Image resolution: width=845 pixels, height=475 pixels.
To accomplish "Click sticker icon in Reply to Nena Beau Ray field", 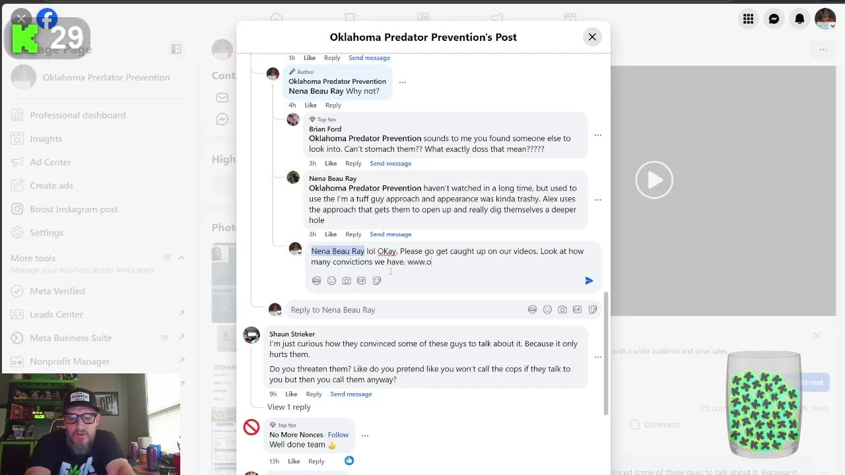I will (x=592, y=309).
